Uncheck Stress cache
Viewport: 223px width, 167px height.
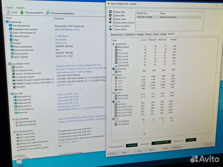pos(114,19)
